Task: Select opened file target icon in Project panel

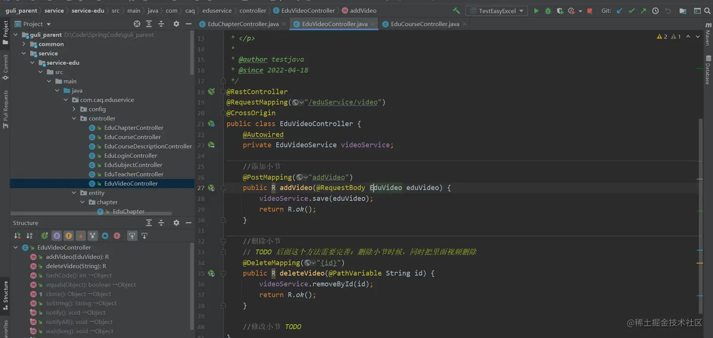Action: 137,24
